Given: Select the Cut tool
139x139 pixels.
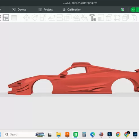Looking at the screenshot, I should coord(60,18).
